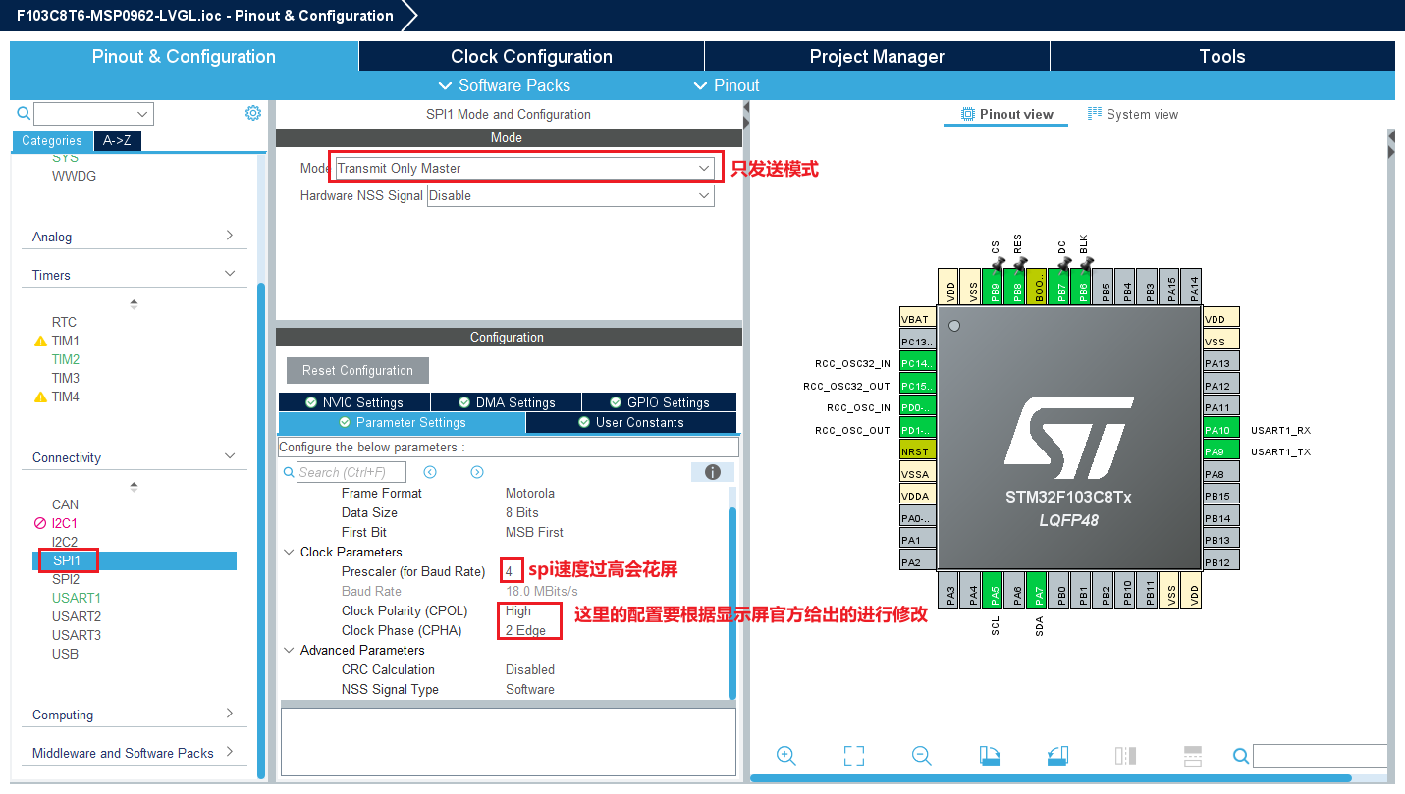Click pin PA5 on the chip
This screenshot has width=1405, height=794.
click(x=993, y=590)
